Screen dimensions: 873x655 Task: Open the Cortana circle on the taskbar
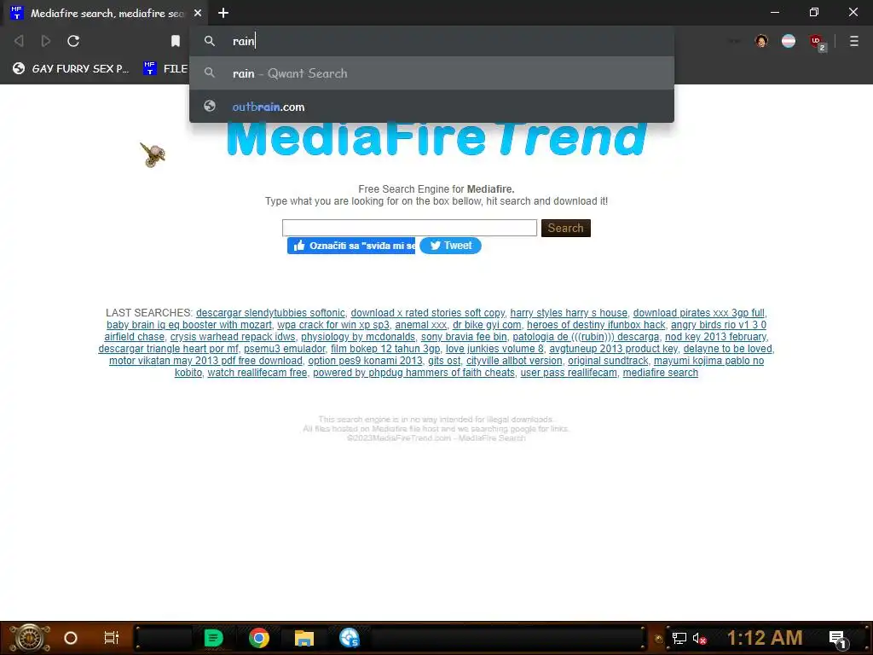(x=71, y=638)
